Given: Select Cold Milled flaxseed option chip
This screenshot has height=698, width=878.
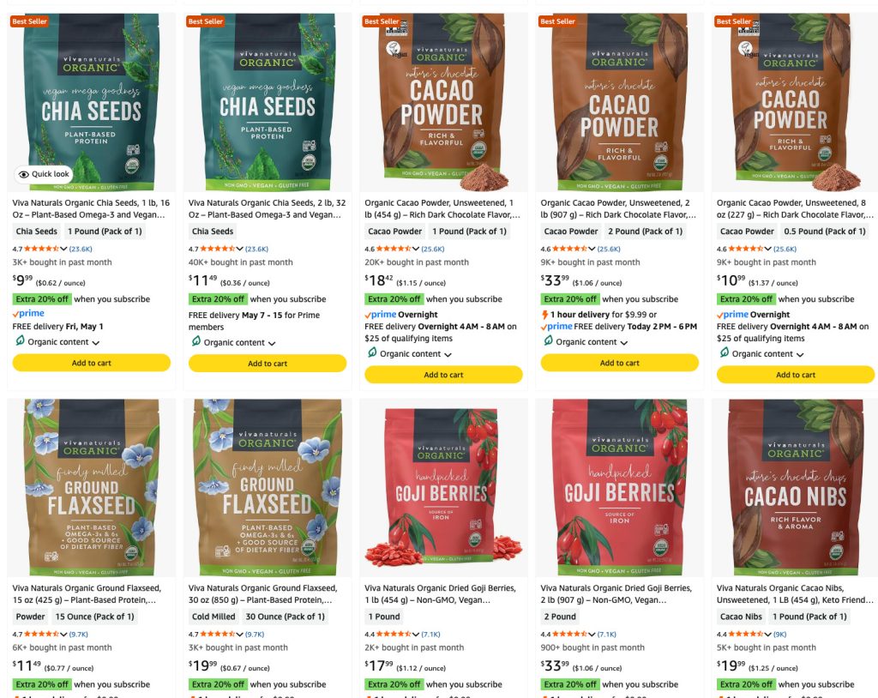Looking at the screenshot, I should [x=213, y=617].
